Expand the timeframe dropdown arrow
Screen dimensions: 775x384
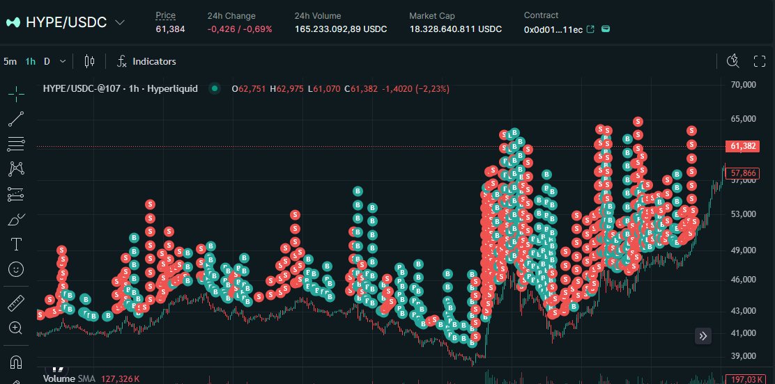62,62
